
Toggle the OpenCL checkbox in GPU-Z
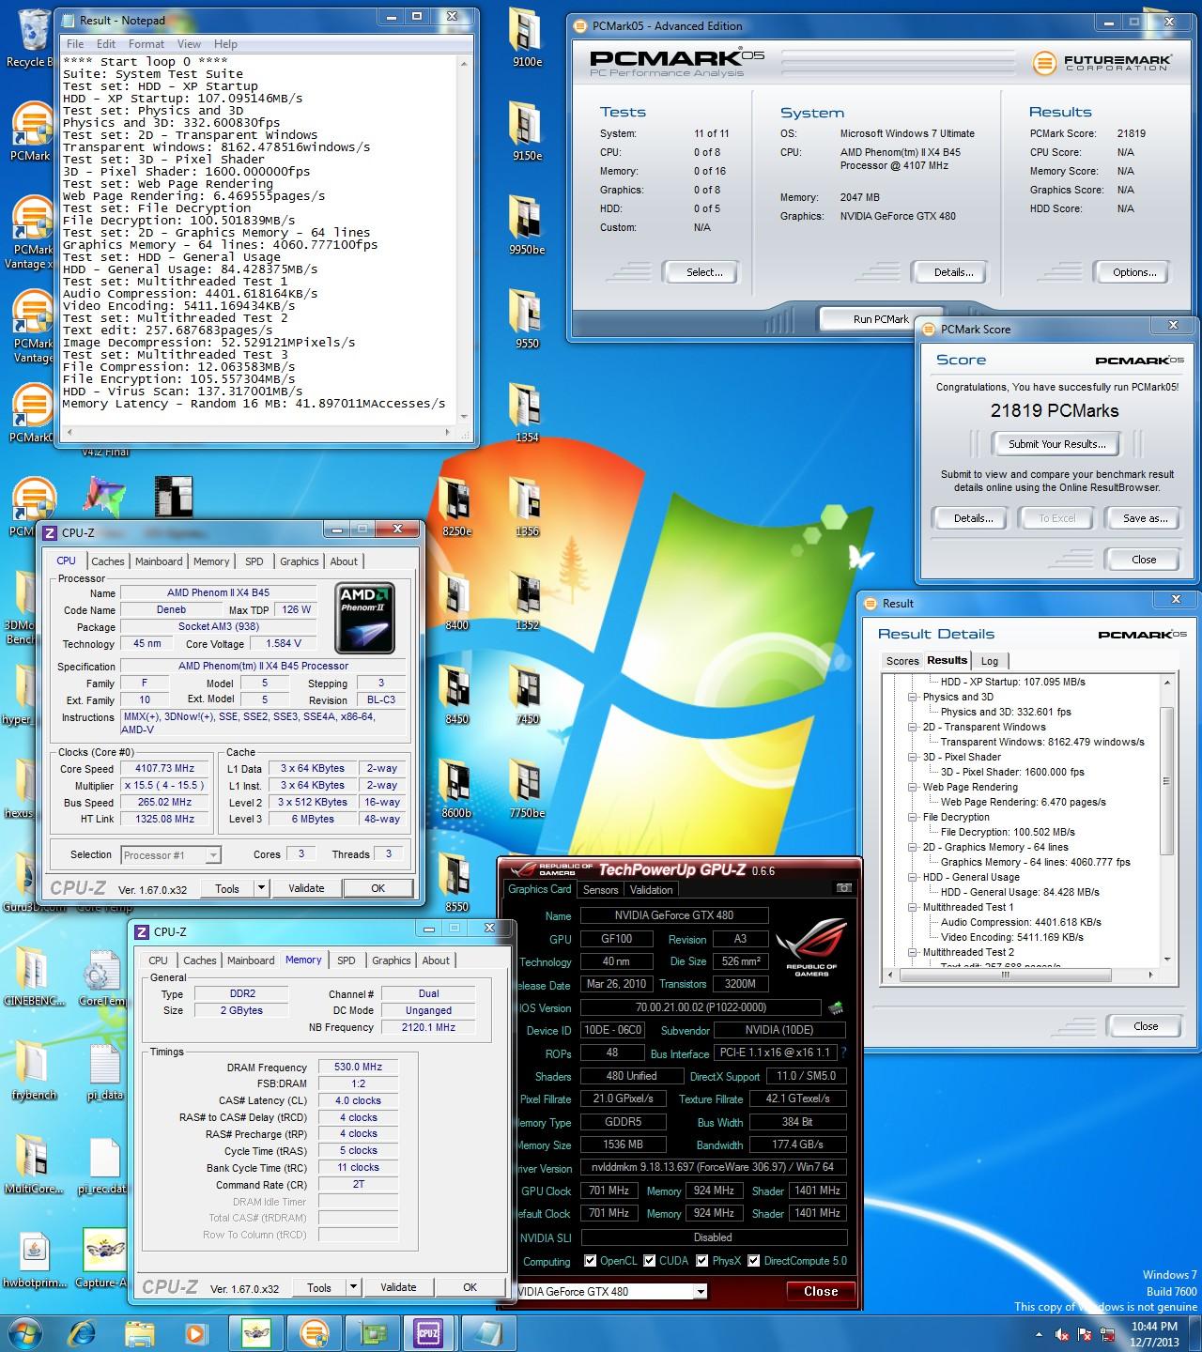pos(590,1261)
